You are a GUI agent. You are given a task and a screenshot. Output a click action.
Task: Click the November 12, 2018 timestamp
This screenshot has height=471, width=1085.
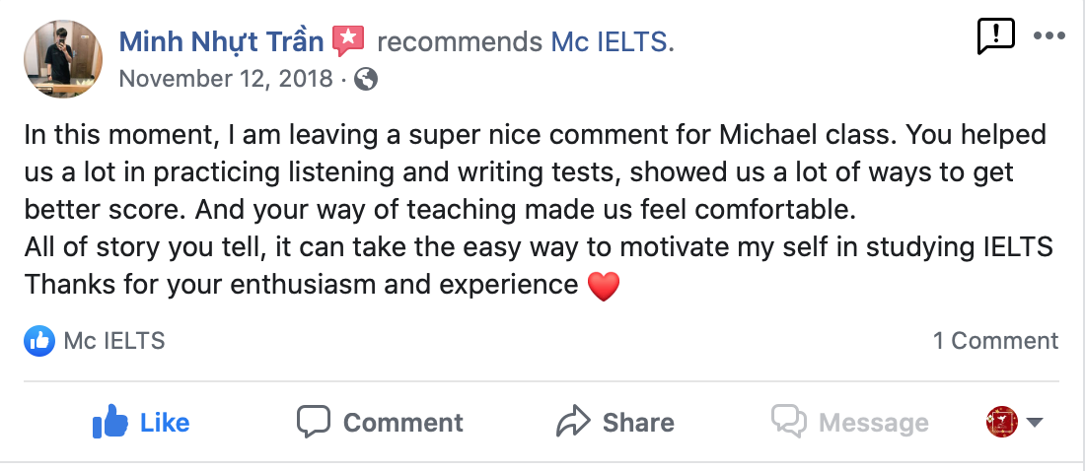coord(226,79)
